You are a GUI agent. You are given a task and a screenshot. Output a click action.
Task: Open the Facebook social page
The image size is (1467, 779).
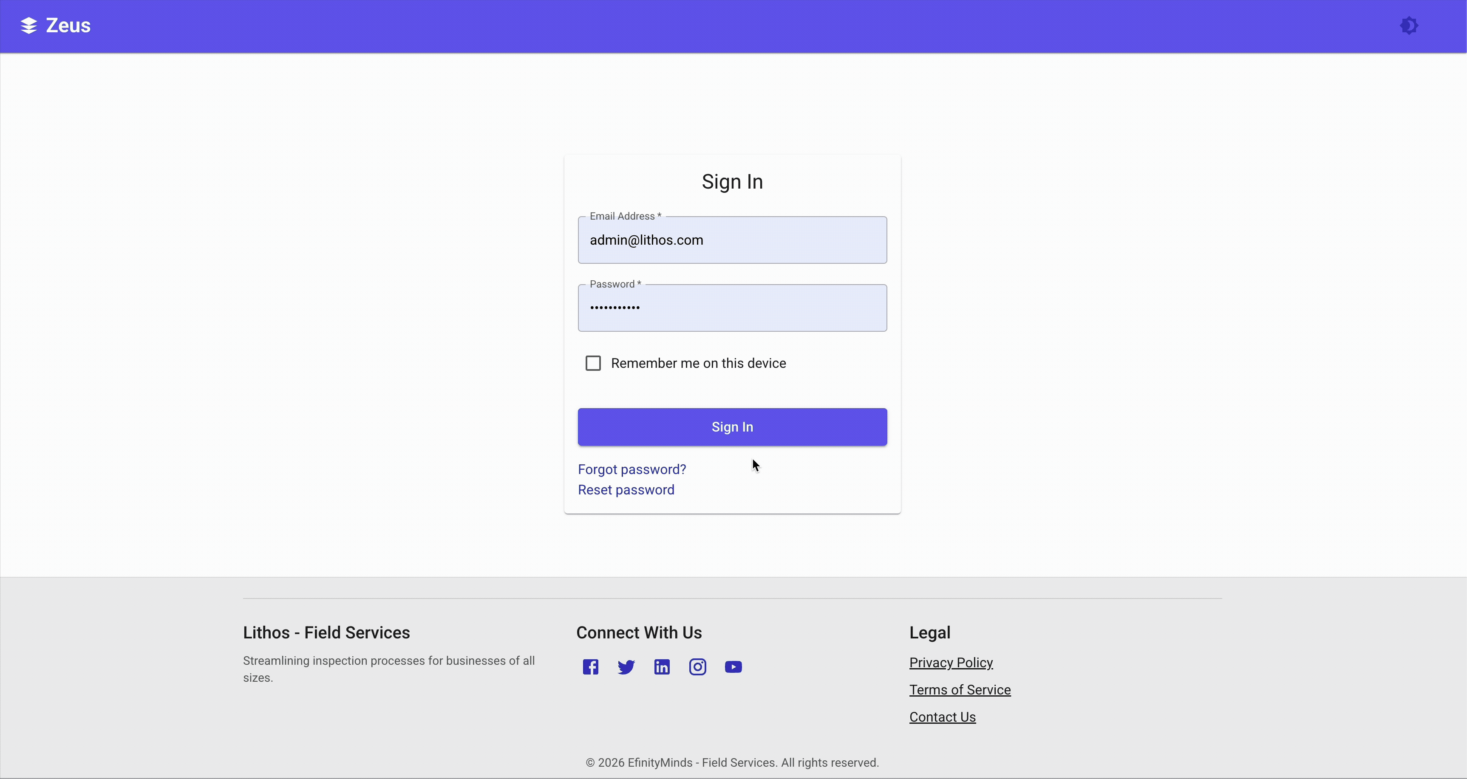(x=590, y=666)
